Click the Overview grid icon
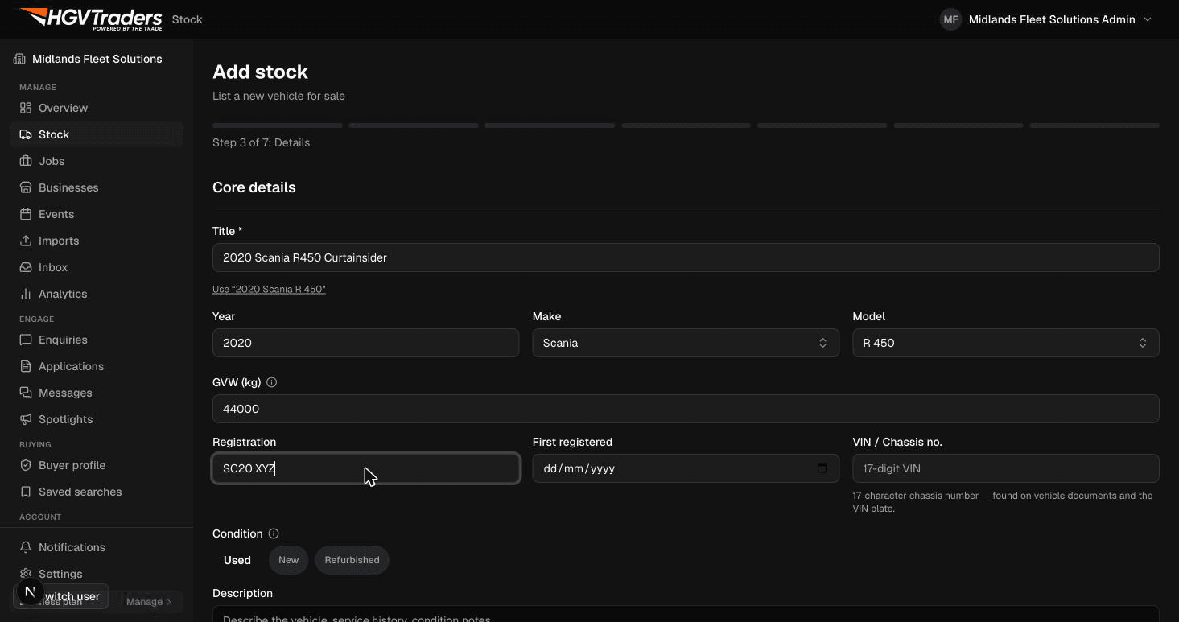The image size is (1179, 622). [x=26, y=108]
